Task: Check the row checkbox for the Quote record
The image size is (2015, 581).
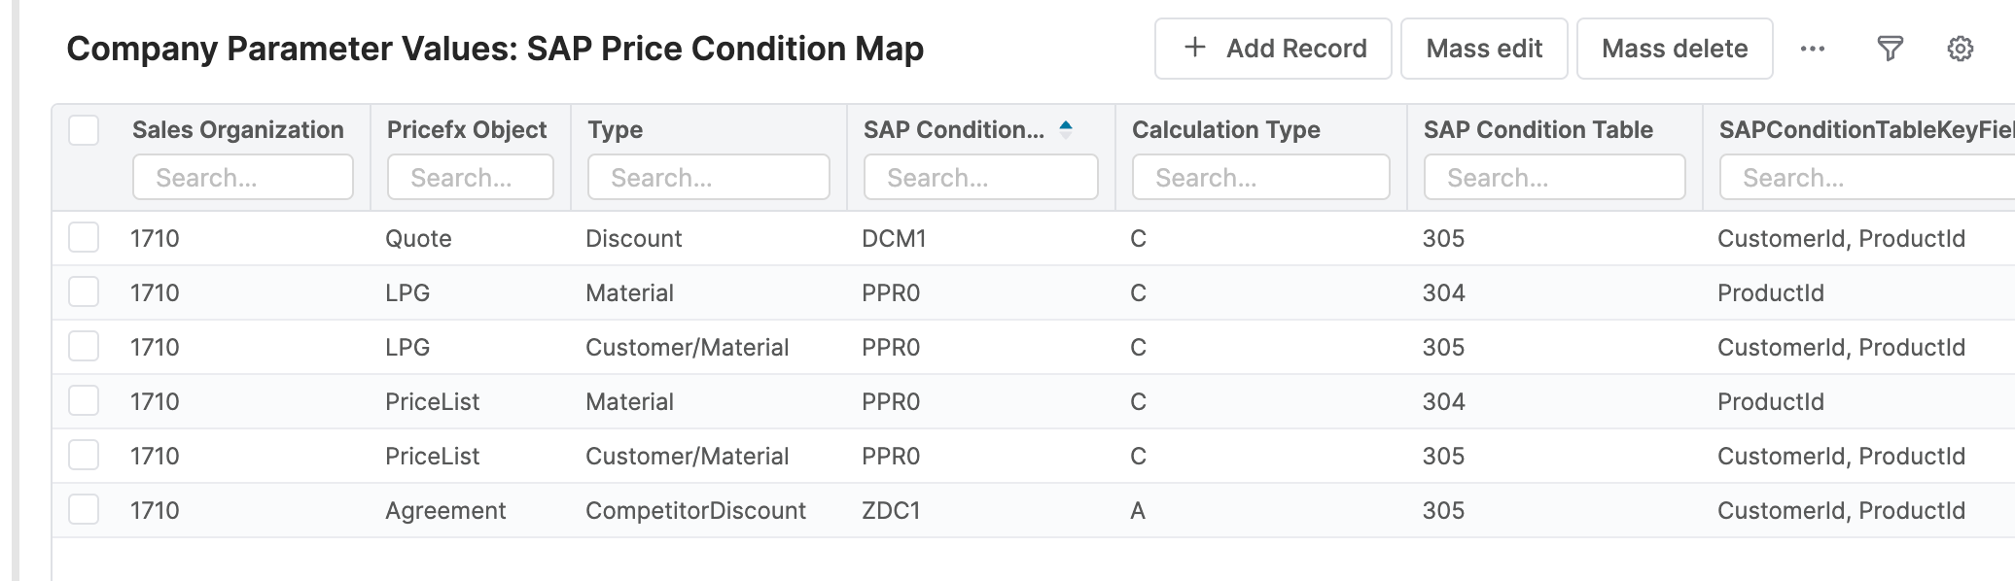Action: click(84, 238)
